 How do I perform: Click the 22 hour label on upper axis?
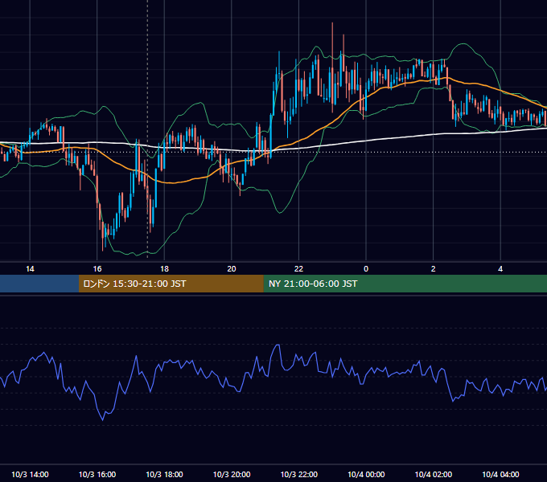pyautogui.click(x=298, y=269)
